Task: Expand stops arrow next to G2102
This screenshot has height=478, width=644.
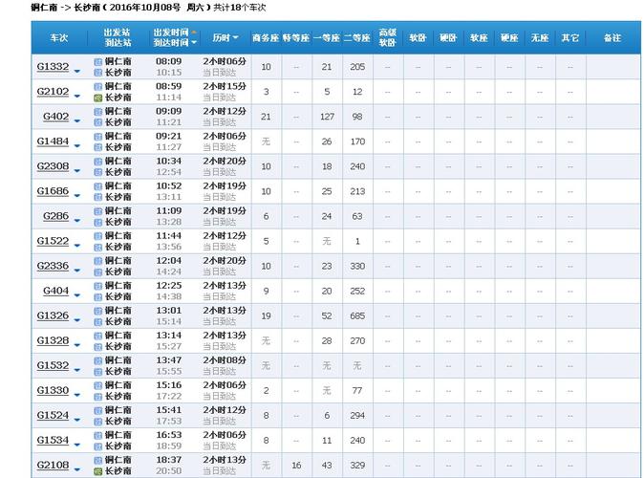Action: (76, 97)
